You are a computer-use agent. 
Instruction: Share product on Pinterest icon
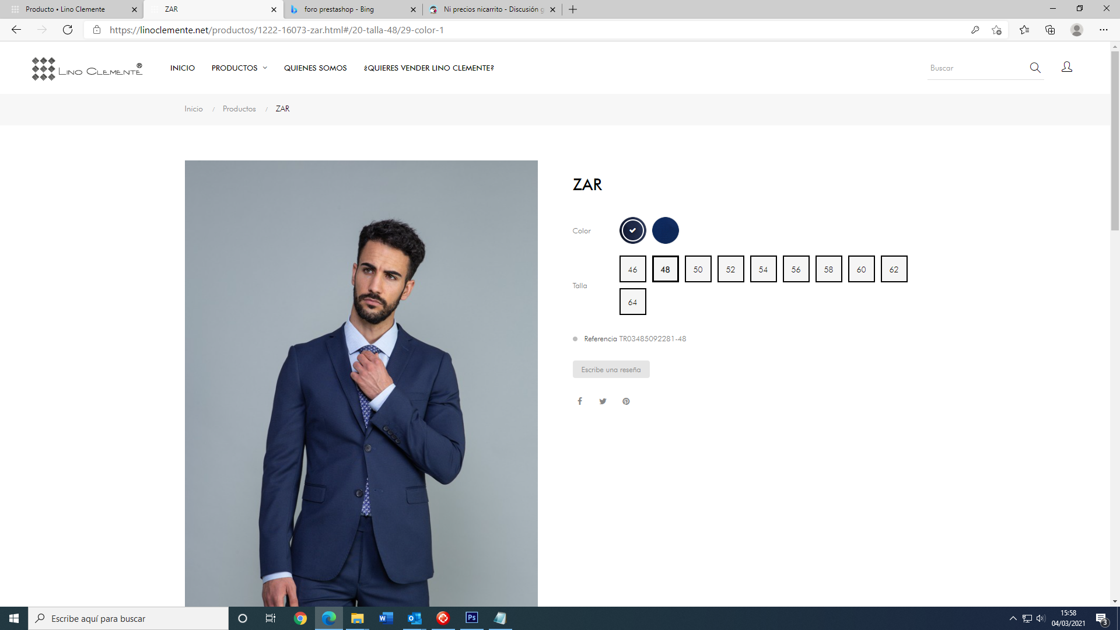click(x=626, y=401)
